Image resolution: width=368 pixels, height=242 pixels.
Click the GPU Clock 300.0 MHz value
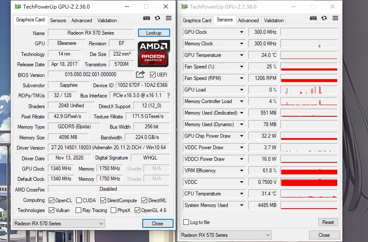pos(263,32)
